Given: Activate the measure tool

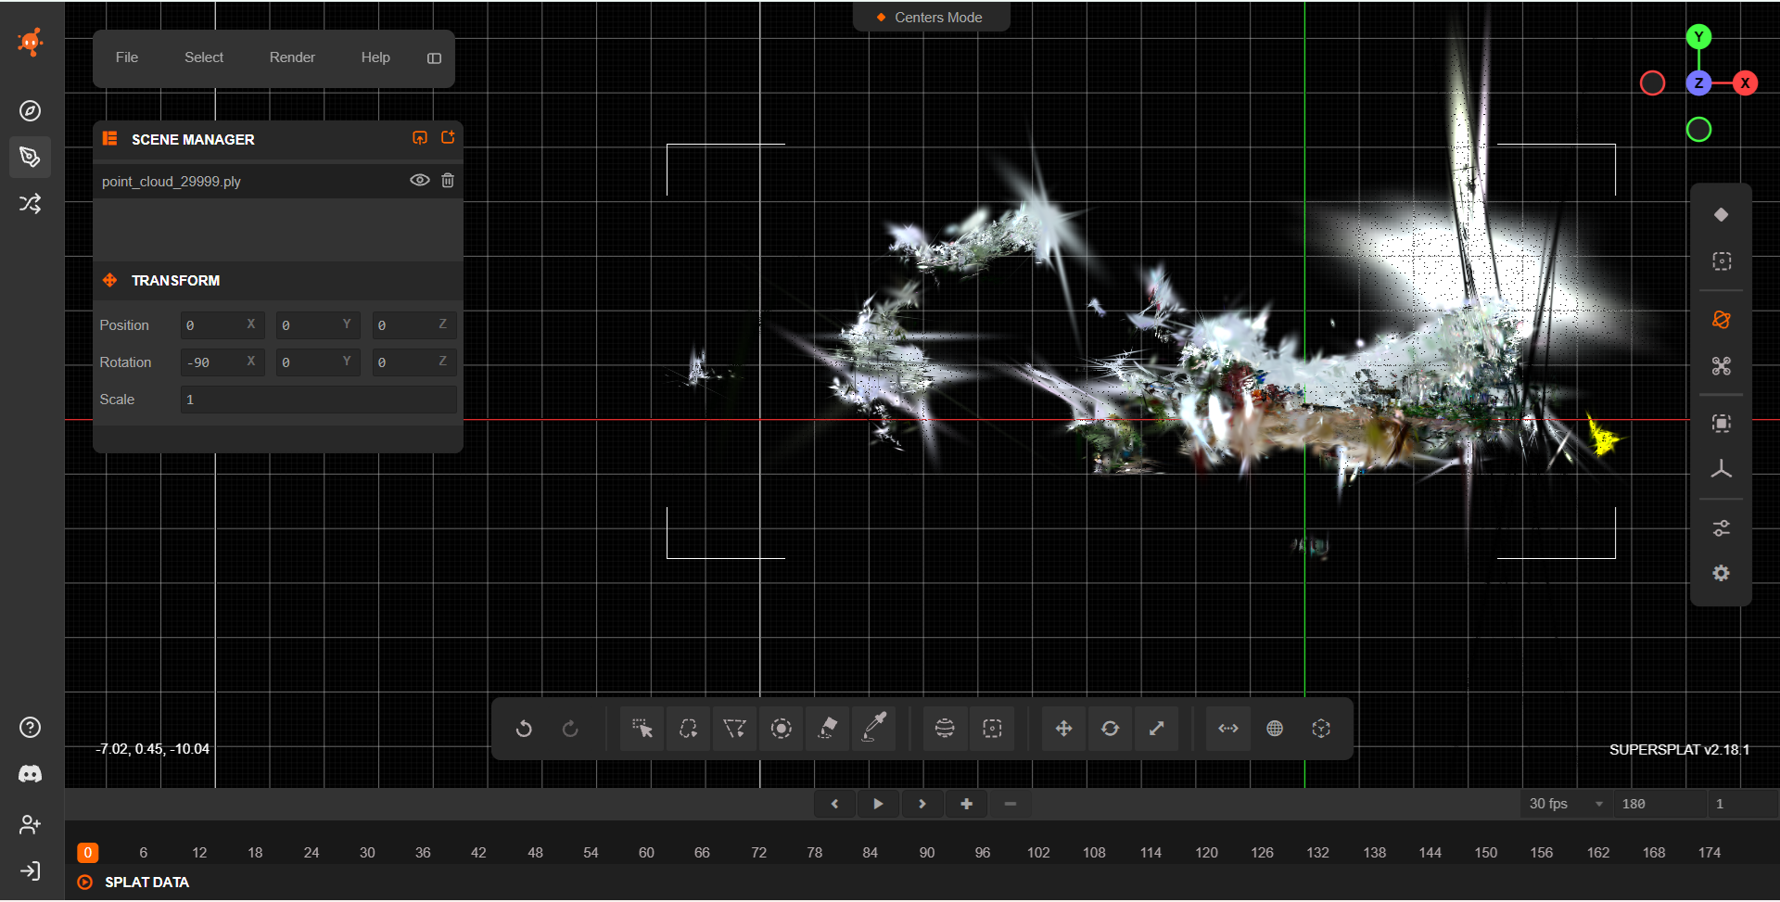Looking at the screenshot, I should (1228, 729).
